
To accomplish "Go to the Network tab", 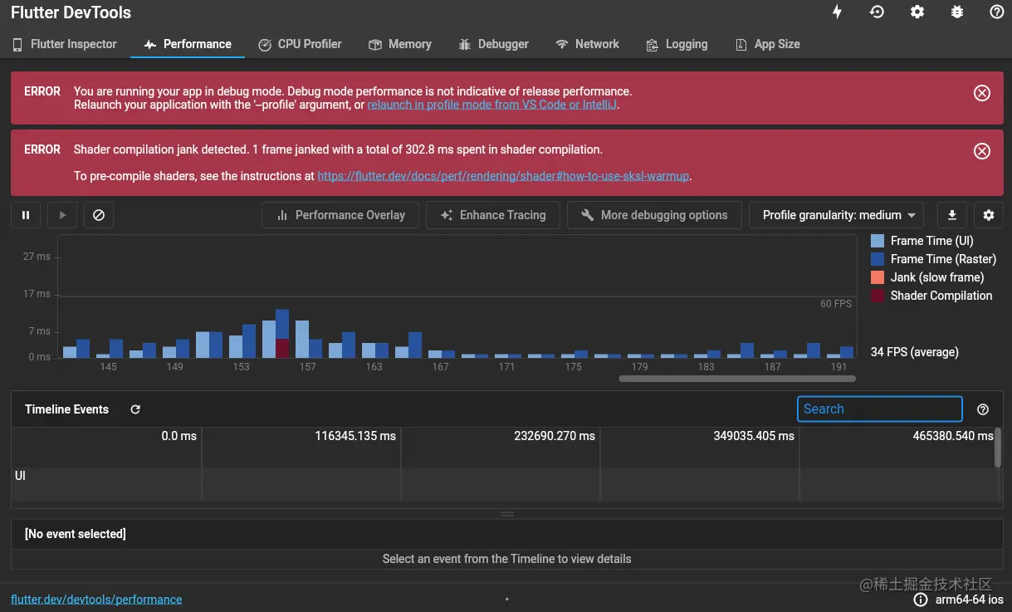I will 587,44.
